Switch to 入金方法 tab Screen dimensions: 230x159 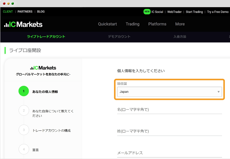pyautogui.click(x=180, y=37)
